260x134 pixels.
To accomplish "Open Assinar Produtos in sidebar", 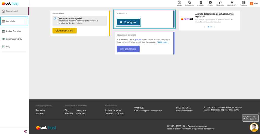I will click(13, 31).
